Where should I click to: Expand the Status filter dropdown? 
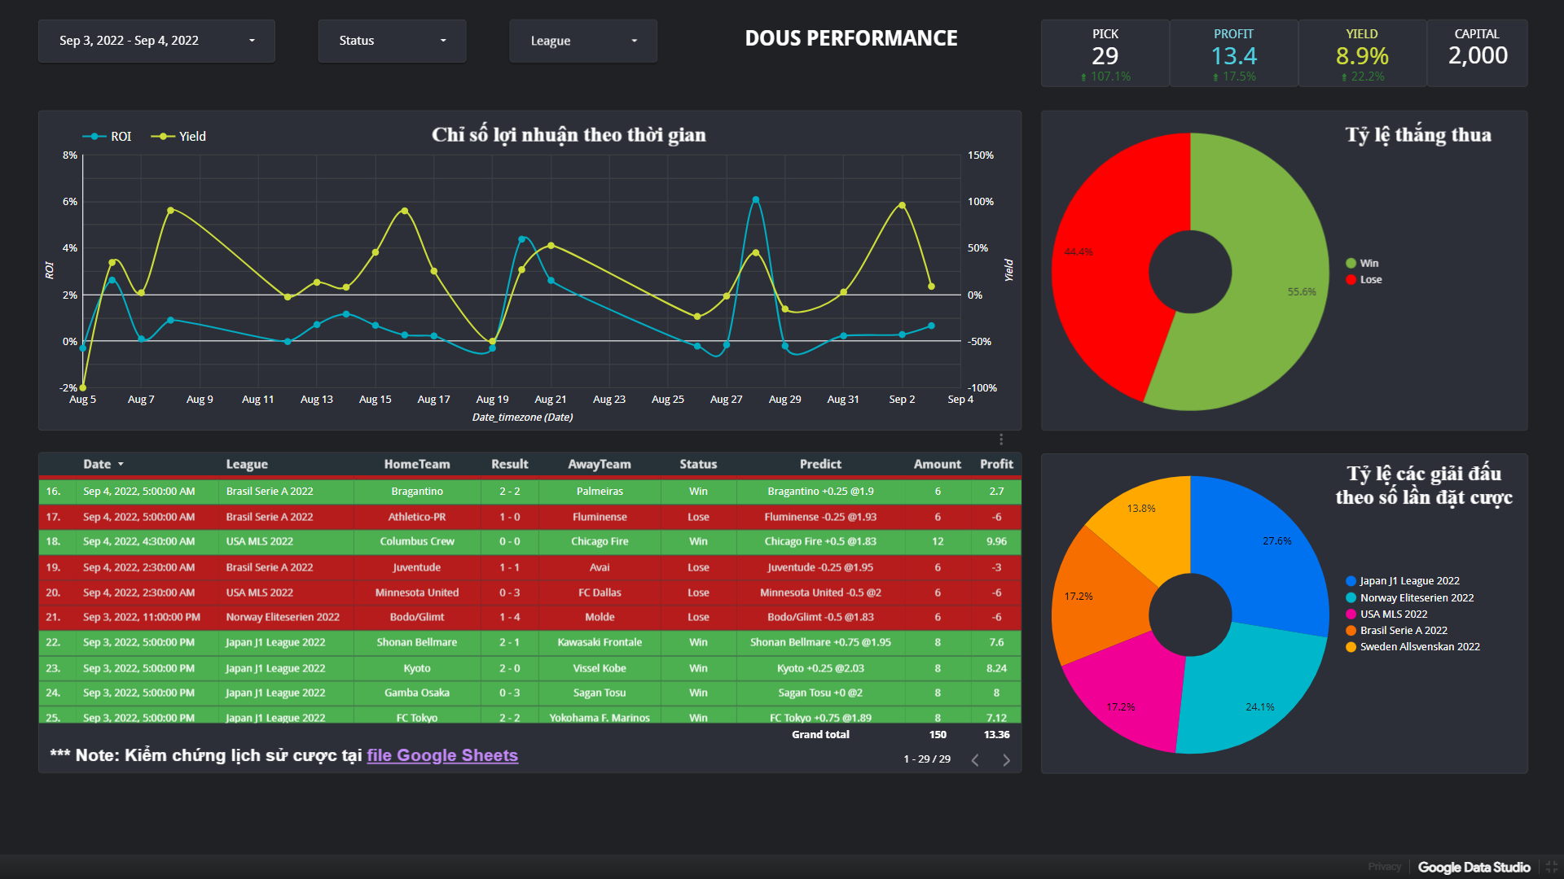(x=392, y=41)
